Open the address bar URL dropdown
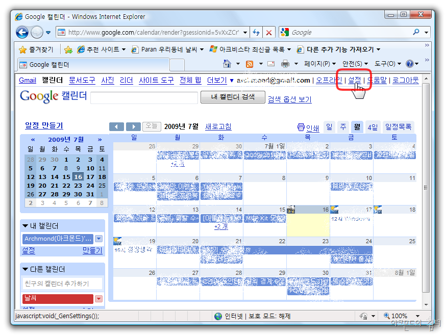The height and width of the screenshot is (335, 445). click(x=245, y=32)
